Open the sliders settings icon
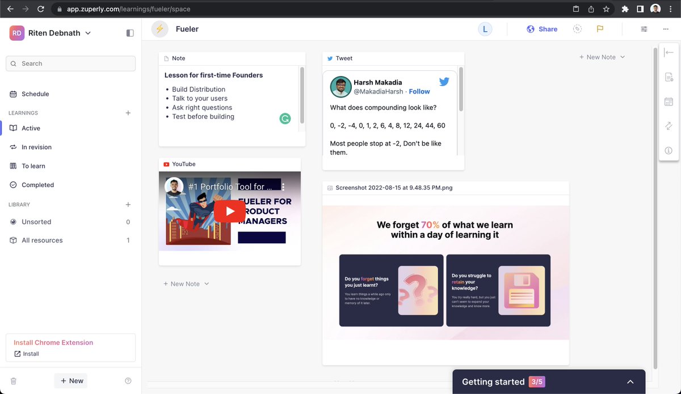Image resolution: width=681 pixels, height=394 pixels. 644,29
